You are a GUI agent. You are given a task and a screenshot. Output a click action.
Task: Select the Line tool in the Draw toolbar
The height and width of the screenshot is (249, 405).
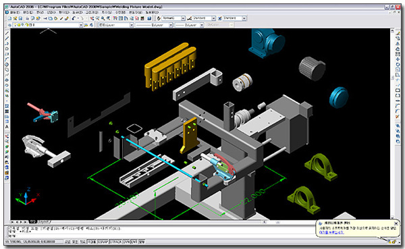(x=7, y=33)
